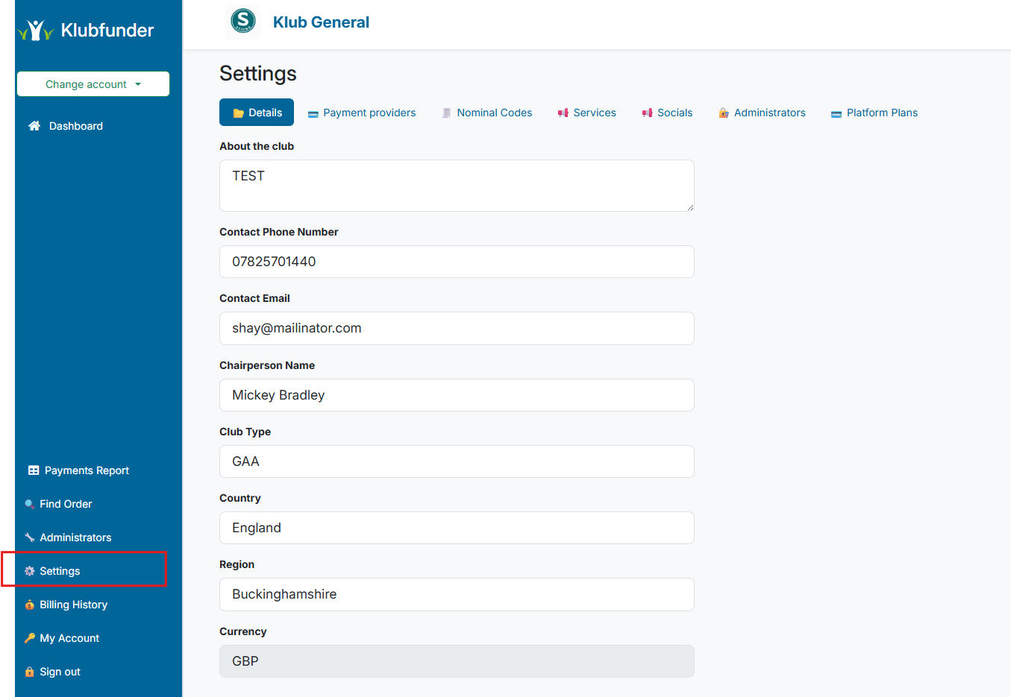Open the Platform Plans tab

tap(874, 113)
